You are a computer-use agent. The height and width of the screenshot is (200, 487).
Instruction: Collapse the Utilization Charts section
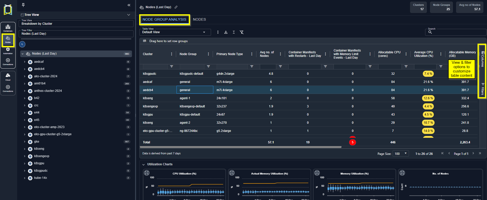point(143,165)
